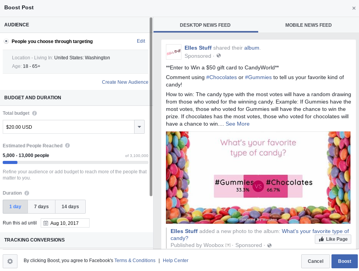The height and width of the screenshot is (271, 359).
Task: Select the 1 day duration option
Action: (x=16, y=207)
